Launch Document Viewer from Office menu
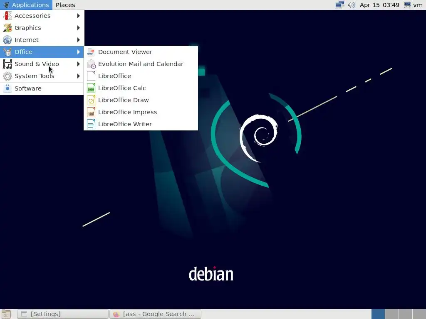Viewport: 426px width, 319px height. pos(141,52)
